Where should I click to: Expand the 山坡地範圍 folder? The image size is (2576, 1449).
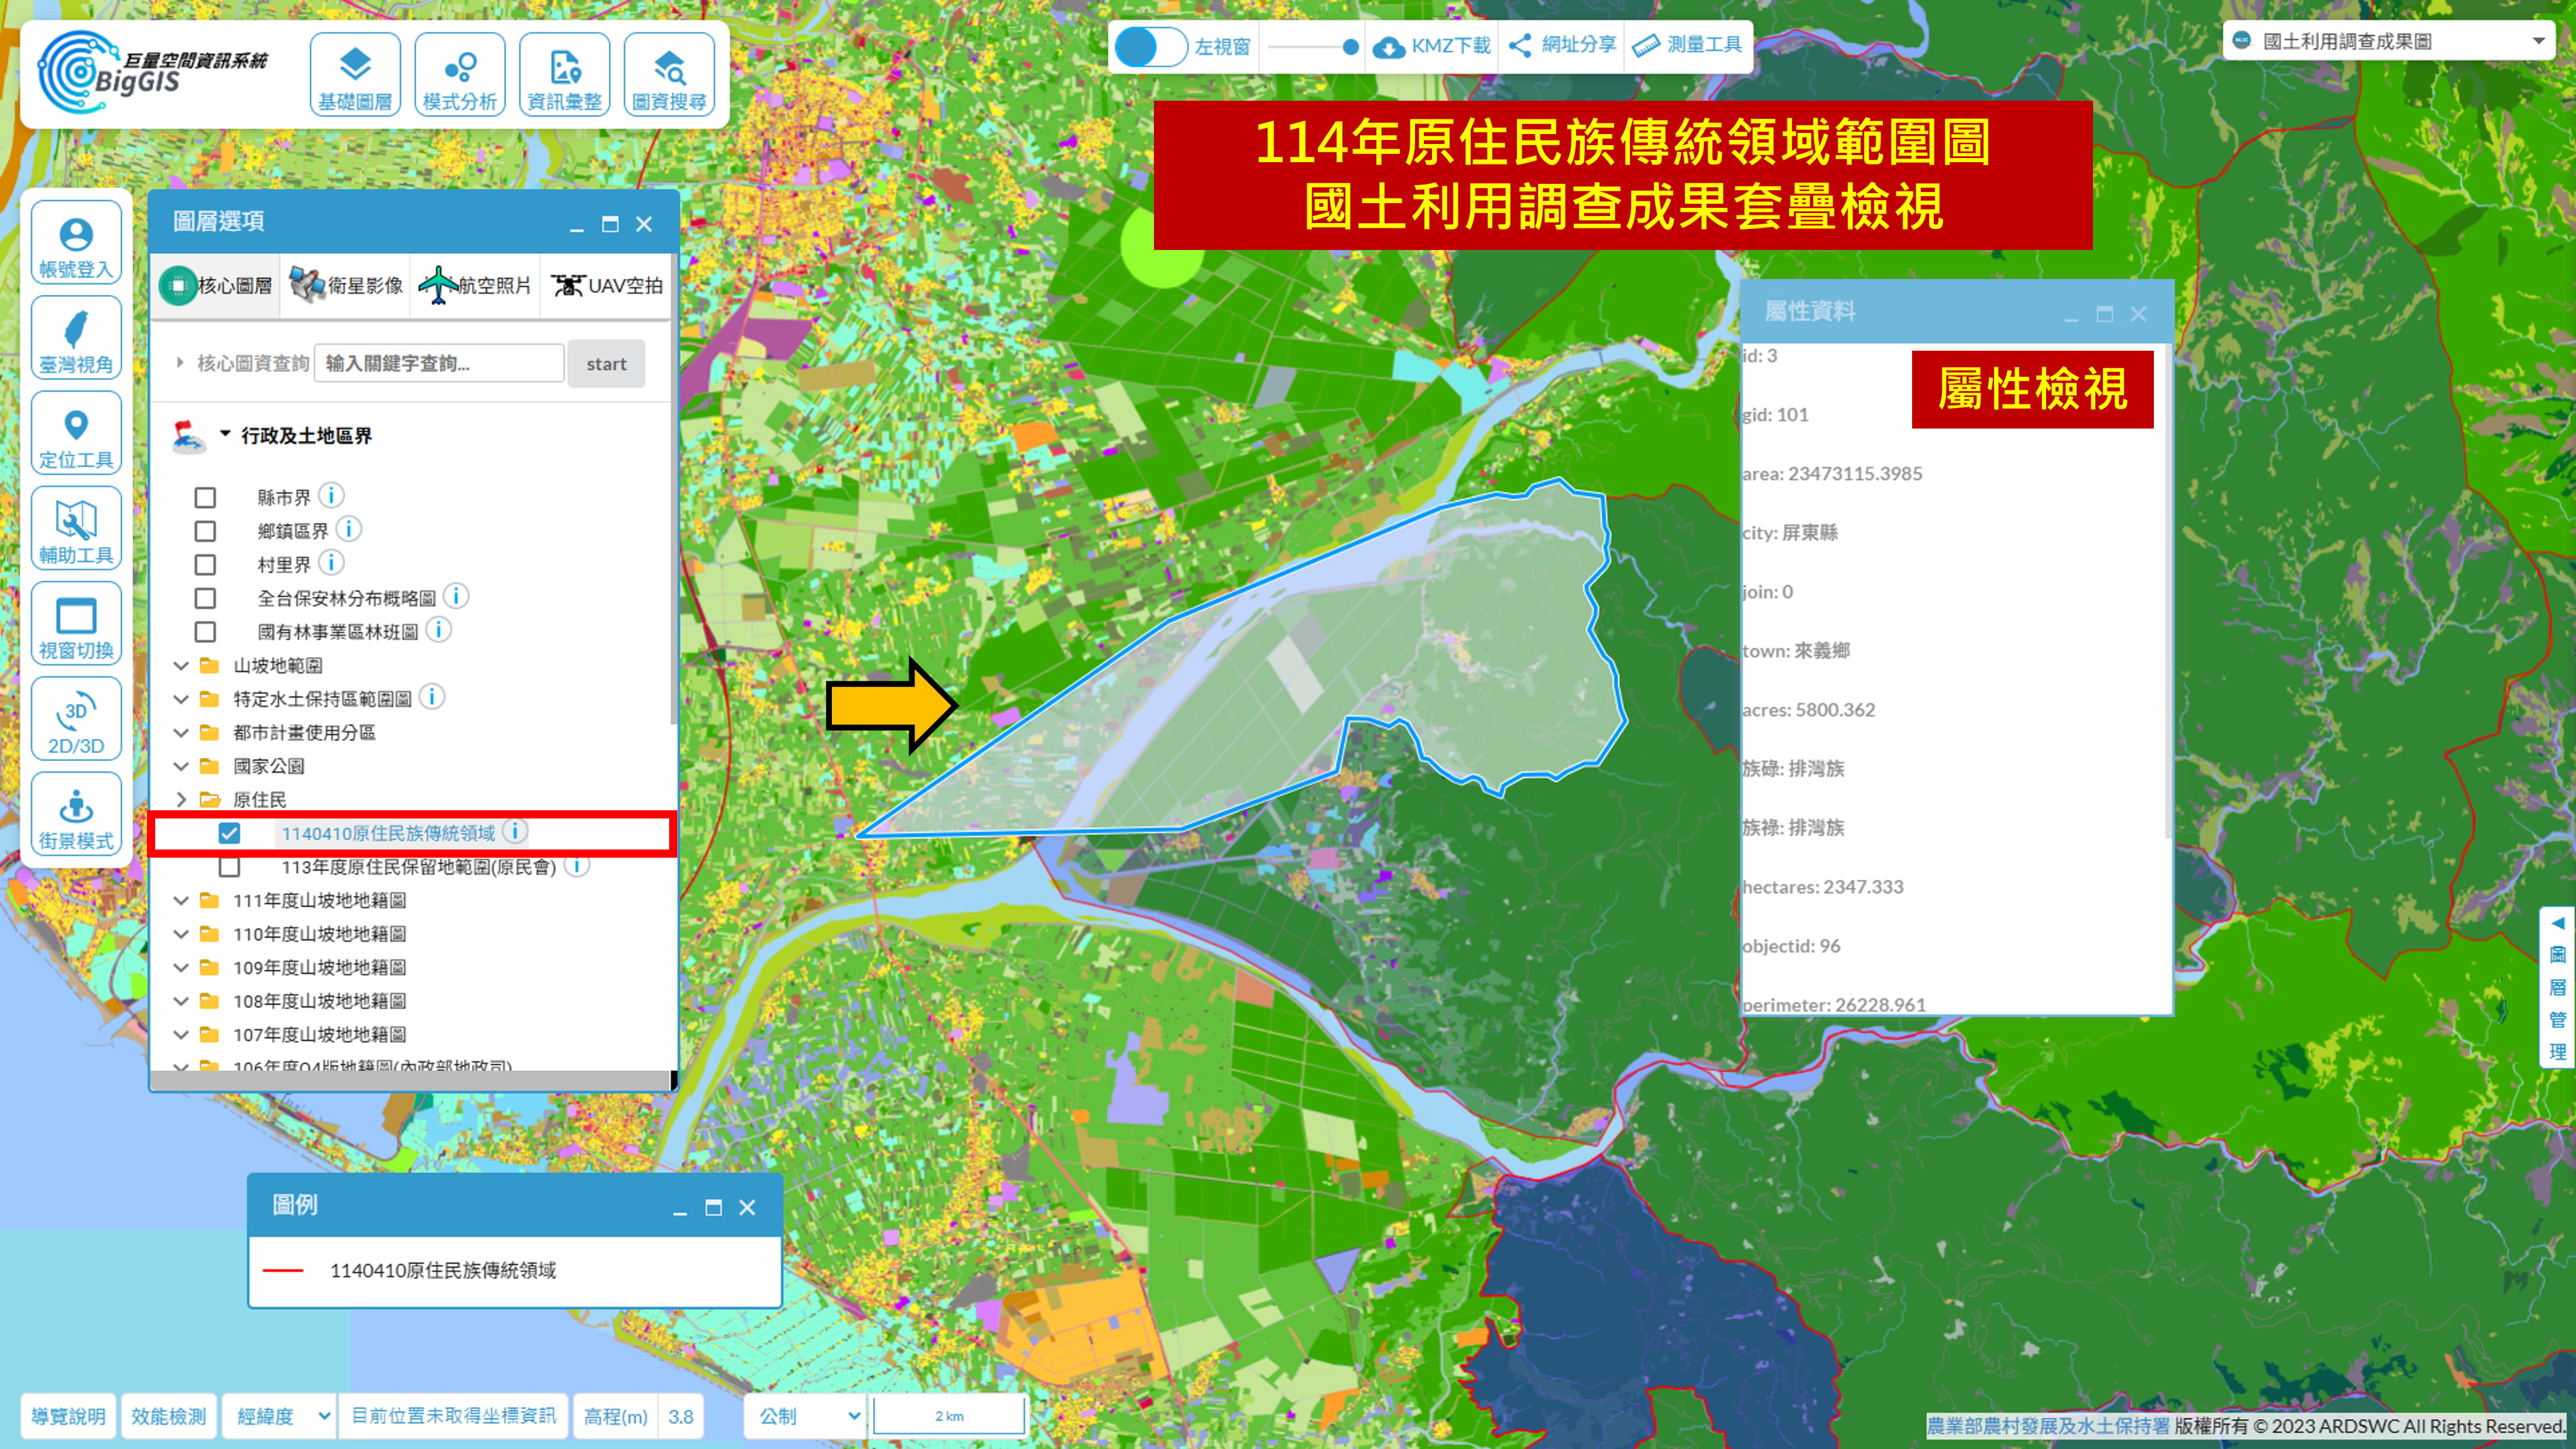(x=181, y=665)
